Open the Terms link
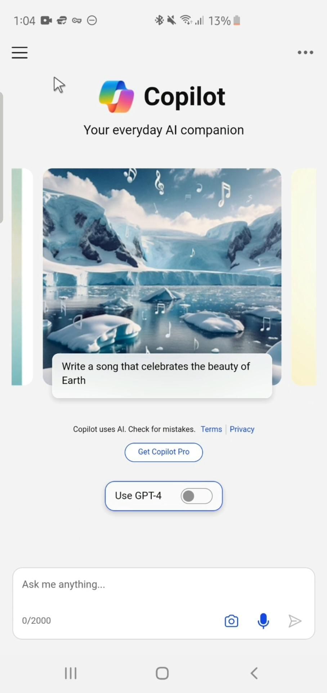Screen dimensions: 327x693 [x=211, y=429]
